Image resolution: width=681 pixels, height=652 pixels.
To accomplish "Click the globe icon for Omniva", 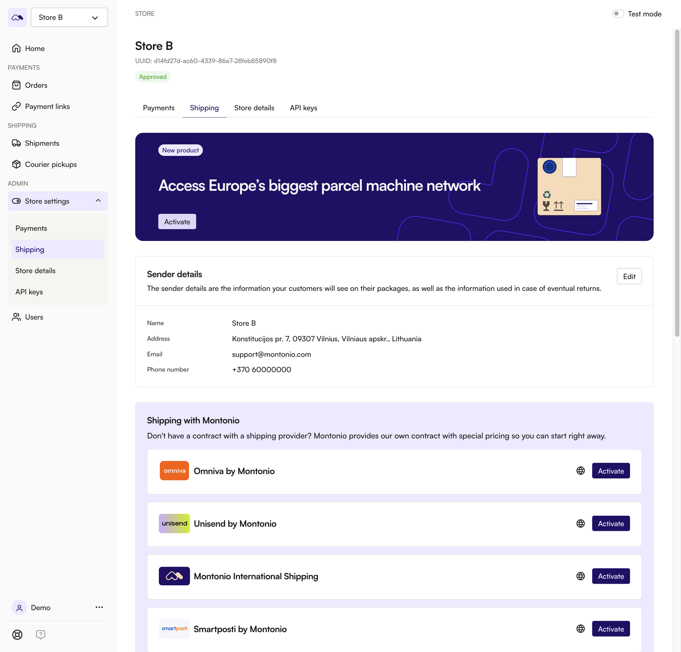I will click(x=580, y=471).
